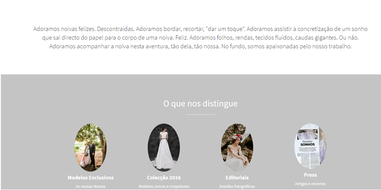Select the Editoriais title link
This screenshot has width=381, height=190.
(x=237, y=178)
